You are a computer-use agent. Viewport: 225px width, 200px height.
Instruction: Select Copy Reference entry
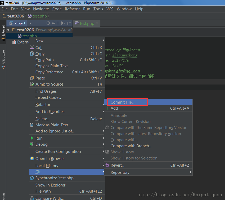pos(67,72)
